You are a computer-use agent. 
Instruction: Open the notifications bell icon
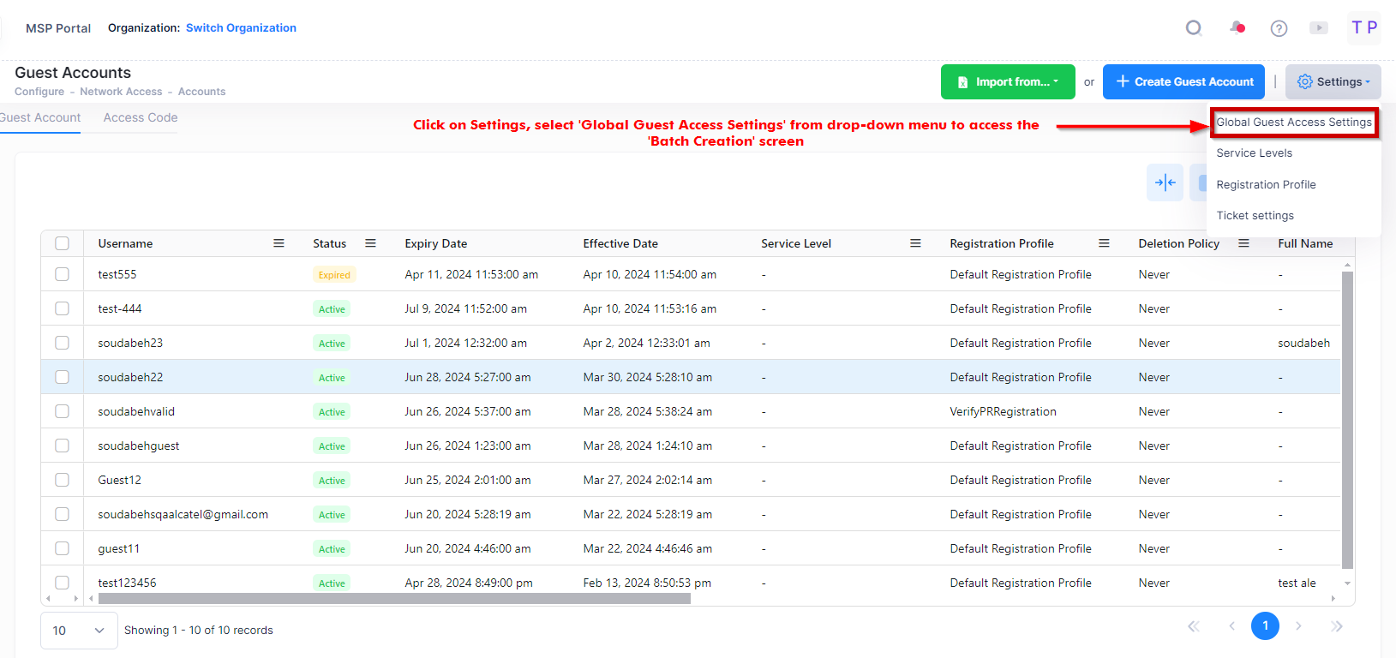tap(1237, 28)
